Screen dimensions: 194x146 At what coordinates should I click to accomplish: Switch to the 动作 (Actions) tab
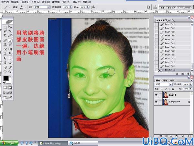pos(170,20)
